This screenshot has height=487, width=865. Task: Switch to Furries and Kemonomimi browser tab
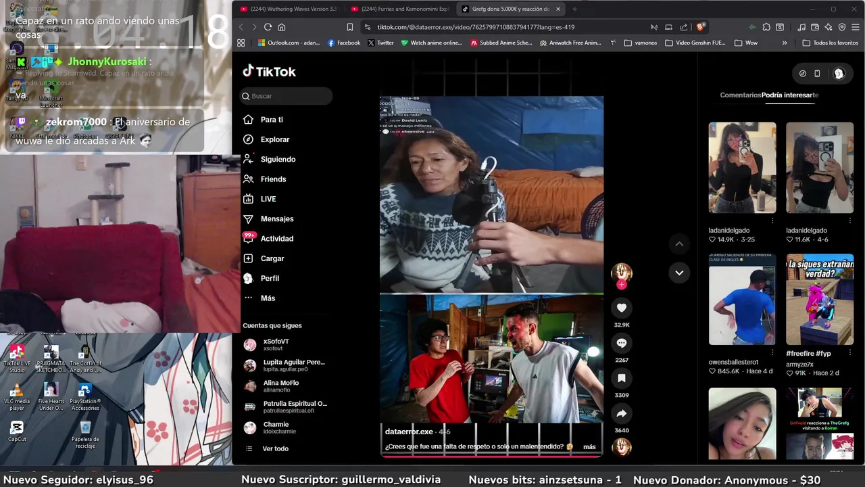pyautogui.click(x=399, y=9)
